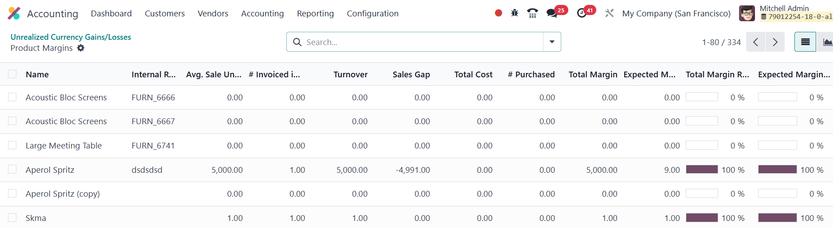This screenshot has height=228, width=833.
Task: Click the wrench and screwdriver tools icon
Action: [610, 13]
